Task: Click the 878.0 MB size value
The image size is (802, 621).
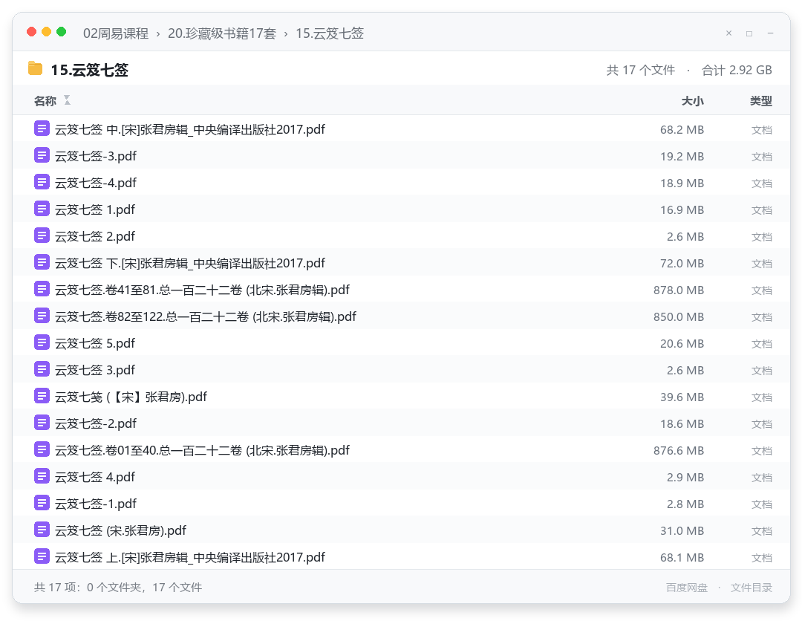Action: point(679,290)
